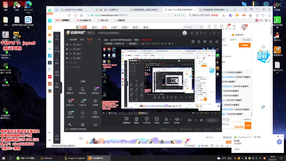
Task: Click the speaker volume icon in streaming toolbar
Action: tap(177, 119)
